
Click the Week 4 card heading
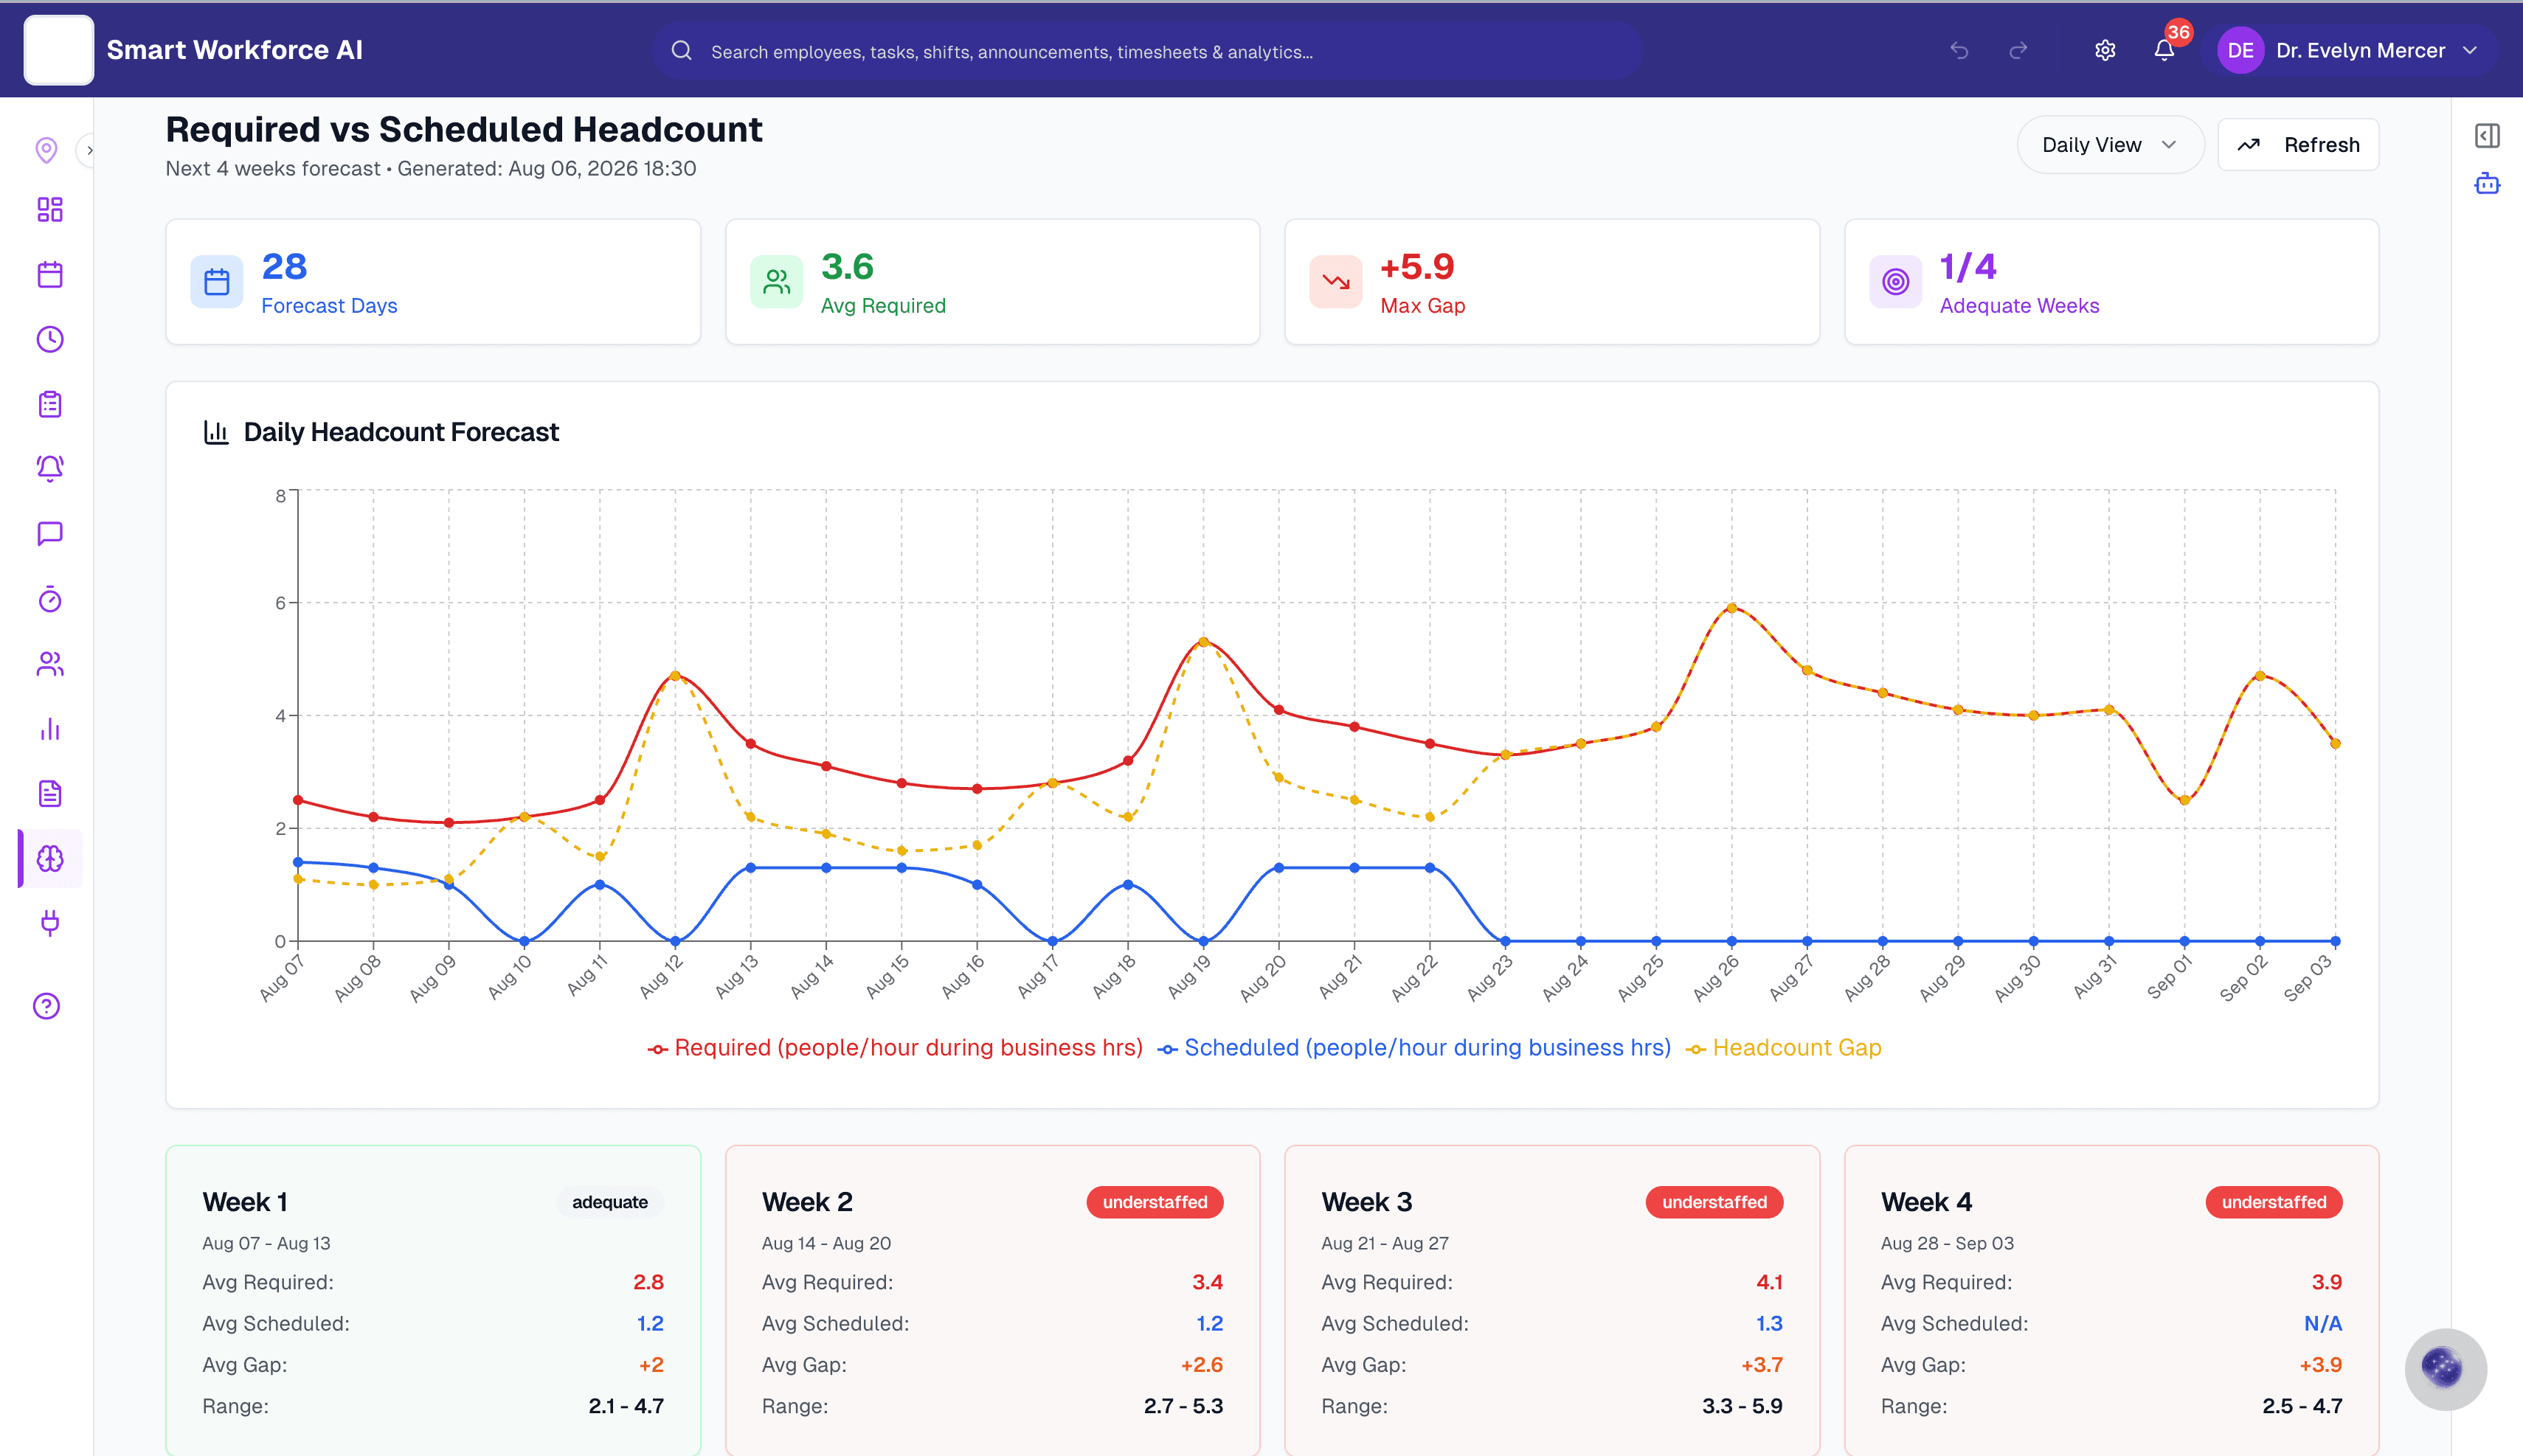(x=1927, y=1202)
